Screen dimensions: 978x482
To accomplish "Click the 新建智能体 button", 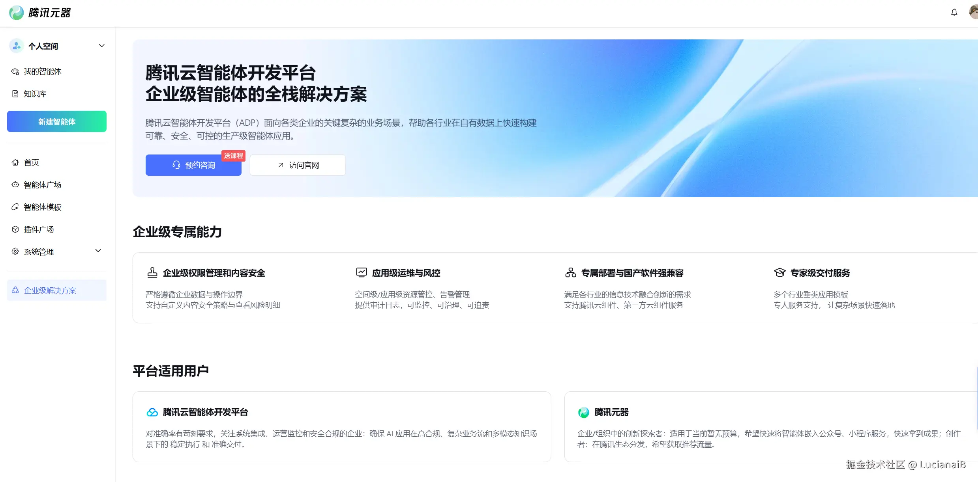I will click(56, 121).
